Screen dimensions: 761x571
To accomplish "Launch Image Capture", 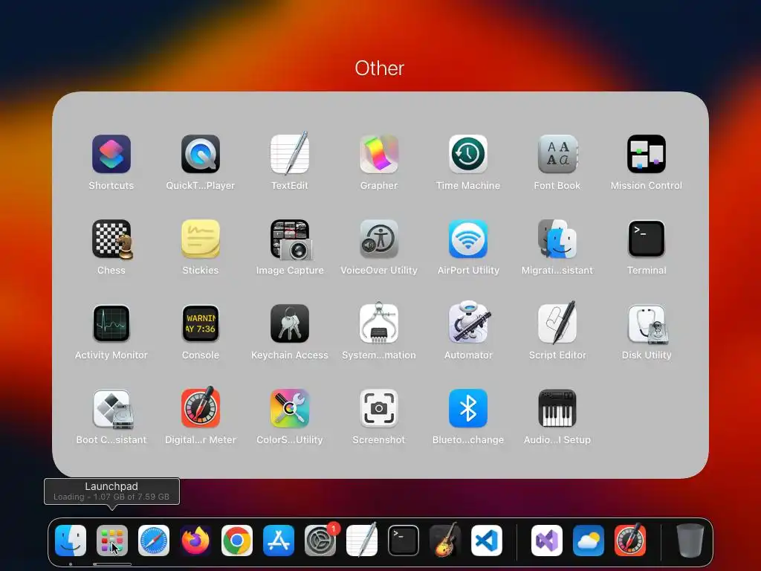I will click(x=291, y=239).
